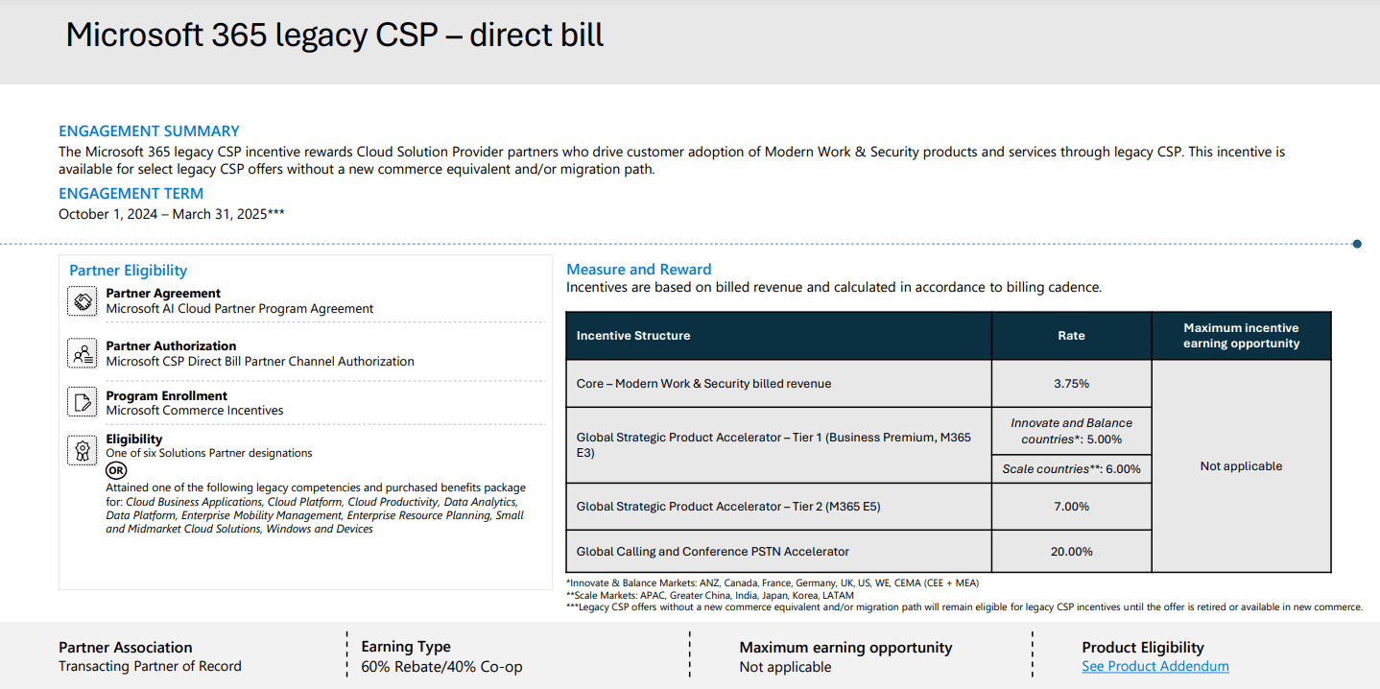Image resolution: width=1380 pixels, height=689 pixels.
Task: Click the 20.00% PSTN Accelerator rate
Action: pyautogui.click(x=1070, y=551)
